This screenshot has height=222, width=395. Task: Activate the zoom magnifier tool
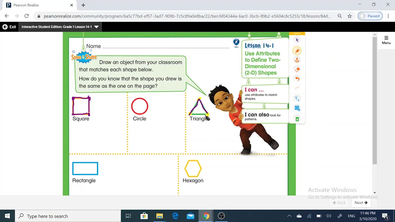pyautogui.click(x=297, y=108)
